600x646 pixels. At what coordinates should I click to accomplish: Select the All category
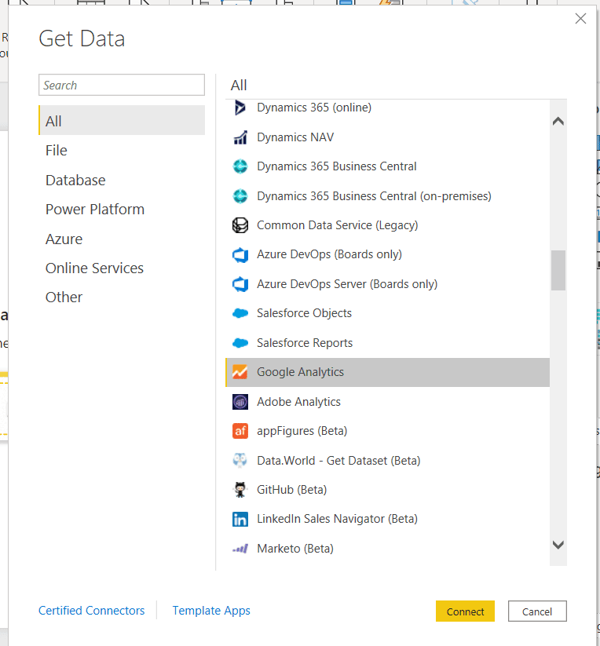(x=122, y=120)
